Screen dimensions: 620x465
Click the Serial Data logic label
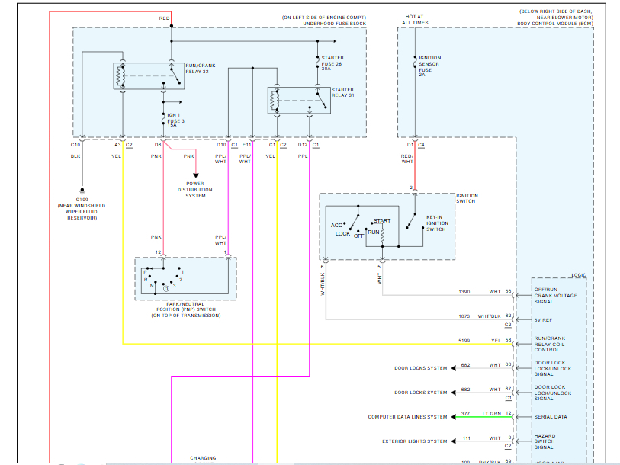coord(551,417)
